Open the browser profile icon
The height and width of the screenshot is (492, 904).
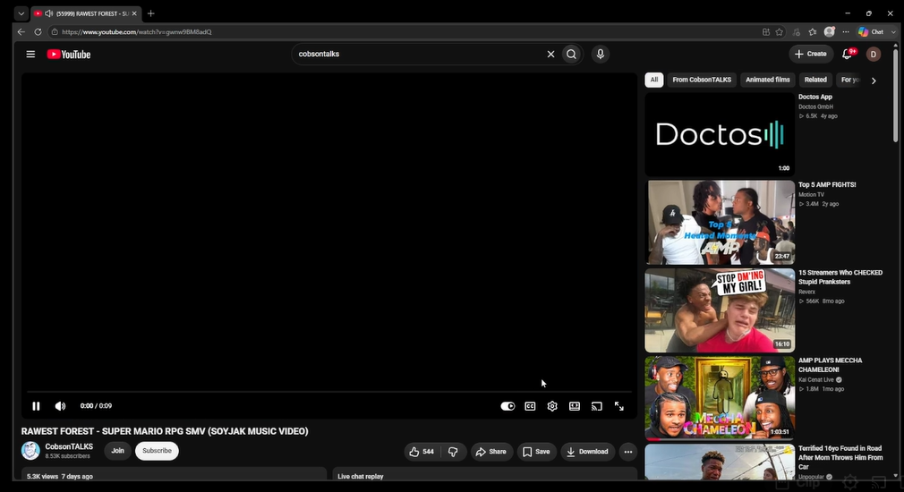[x=830, y=32]
